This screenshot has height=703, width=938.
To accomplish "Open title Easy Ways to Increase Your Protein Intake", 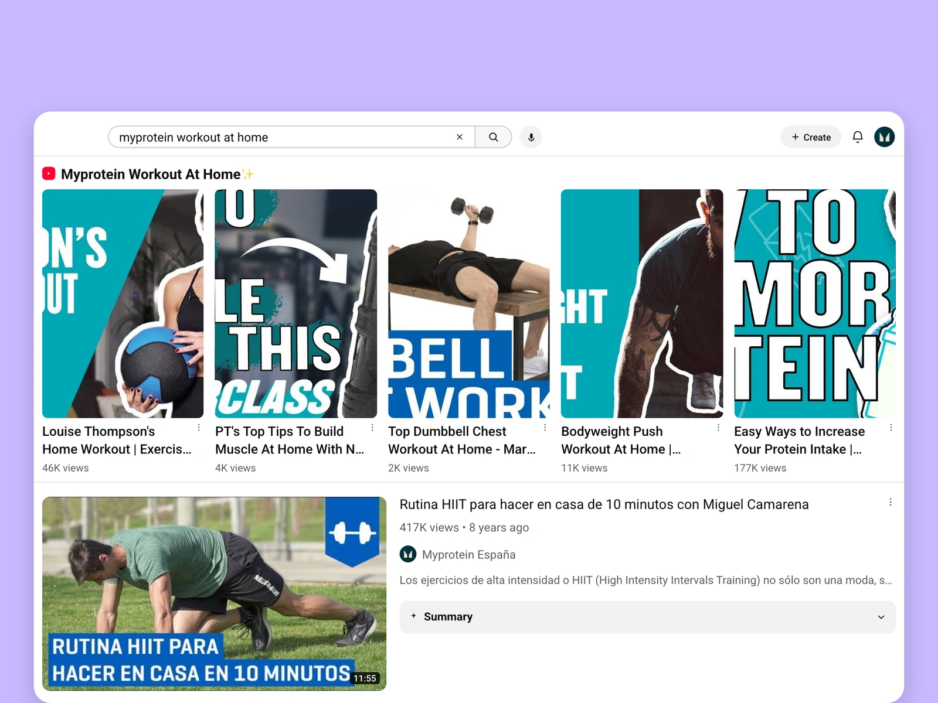I will 800,440.
